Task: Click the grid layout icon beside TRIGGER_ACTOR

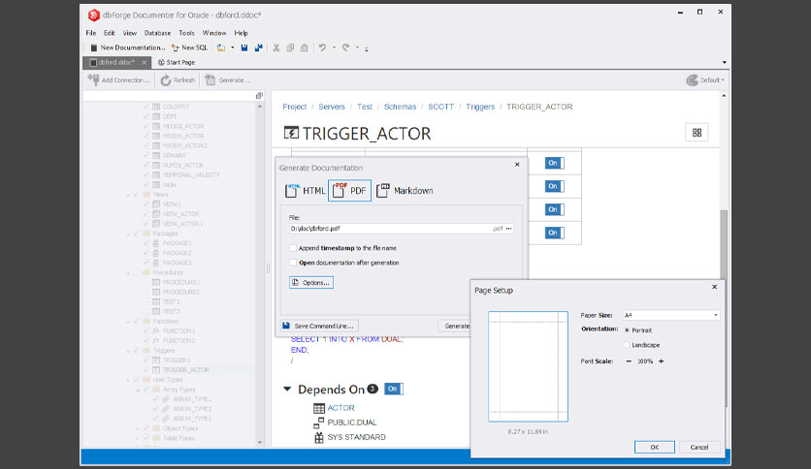Action: coord(697,133)
